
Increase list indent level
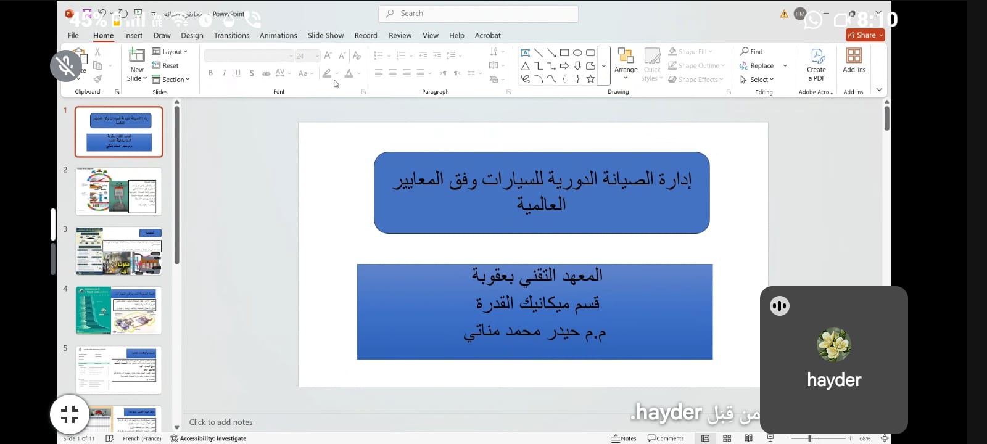(x=437, y=55)
